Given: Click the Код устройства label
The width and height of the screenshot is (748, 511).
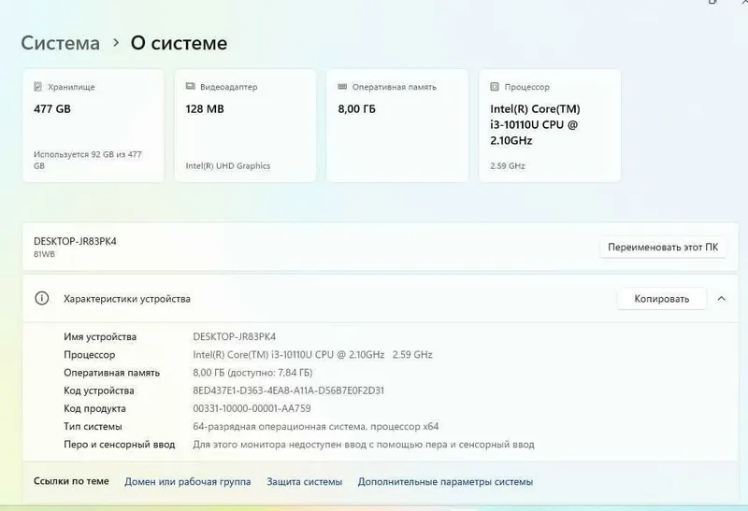Looking at the screenshot, I should coord(99,390).
